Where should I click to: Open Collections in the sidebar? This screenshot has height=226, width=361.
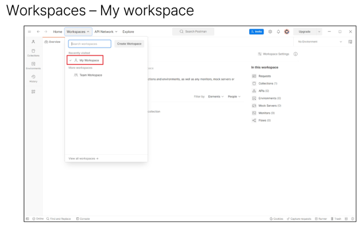click(x=33, y=53)
